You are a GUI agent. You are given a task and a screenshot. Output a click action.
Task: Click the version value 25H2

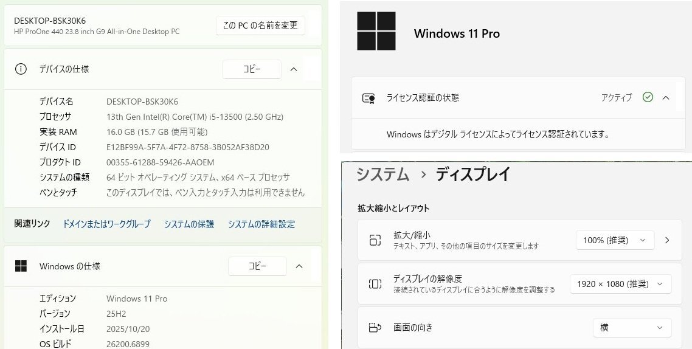116,314
